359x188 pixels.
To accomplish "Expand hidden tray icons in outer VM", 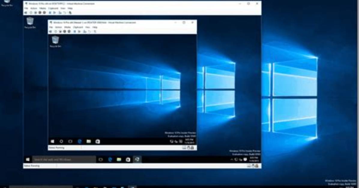I will 231,160.
